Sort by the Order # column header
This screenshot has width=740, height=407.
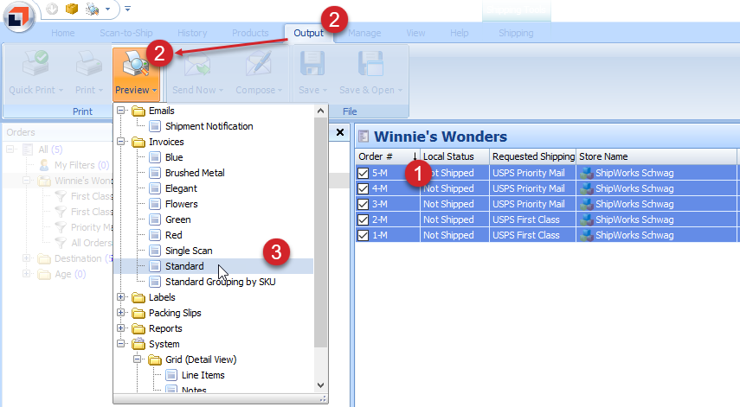[x=388, y=156]
